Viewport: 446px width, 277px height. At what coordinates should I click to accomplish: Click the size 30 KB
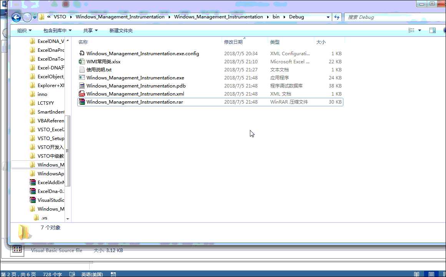[x=335, y=102]
